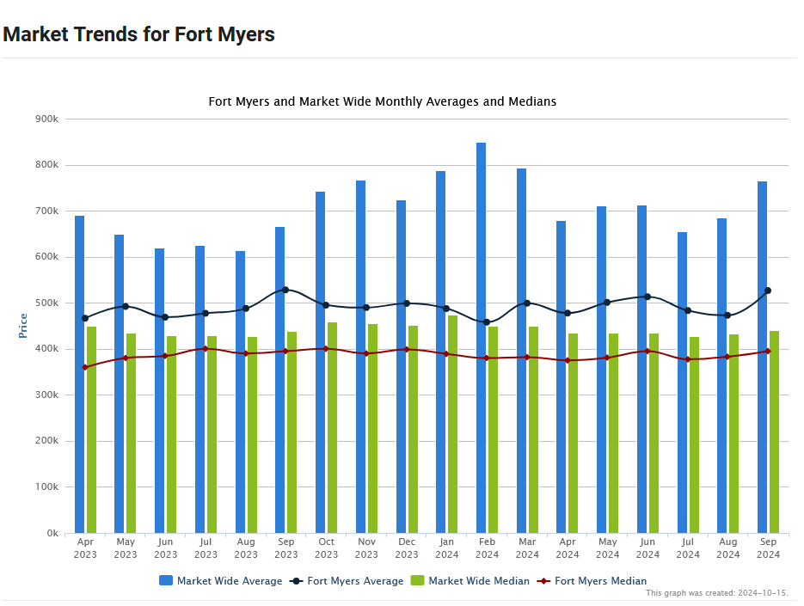This screenshot has width=804, height=606.
Task: Click the Fort Myers Average legend marker icon
Action: click(297, 581)
